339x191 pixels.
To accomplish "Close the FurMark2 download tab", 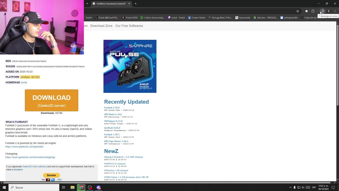I will click(129, 4).
